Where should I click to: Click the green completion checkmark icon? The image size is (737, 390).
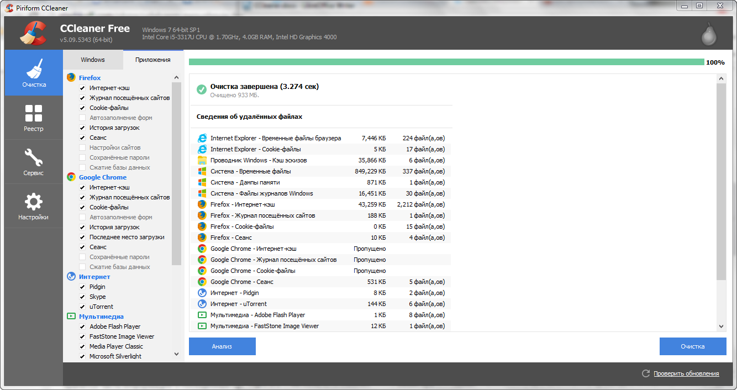(202, 90)
